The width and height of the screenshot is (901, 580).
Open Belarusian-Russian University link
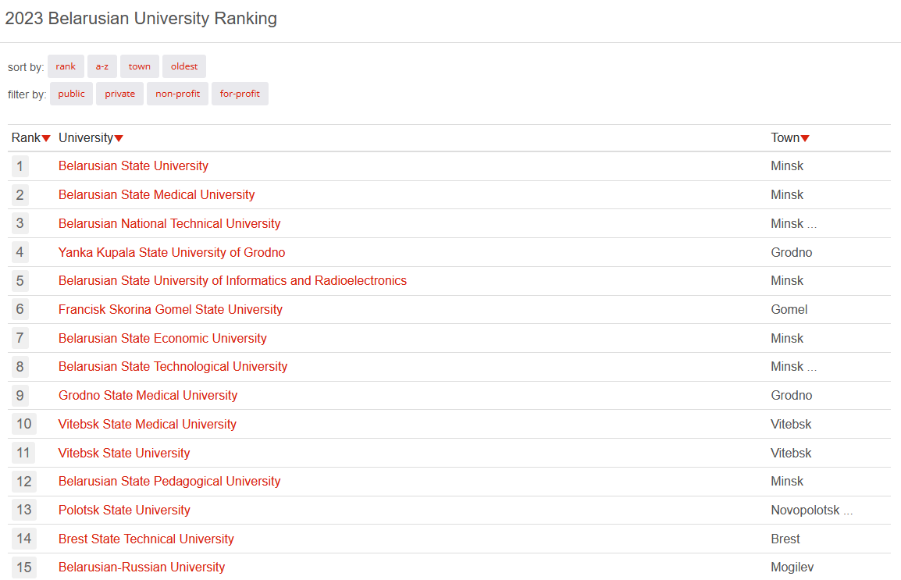[141, 567]
